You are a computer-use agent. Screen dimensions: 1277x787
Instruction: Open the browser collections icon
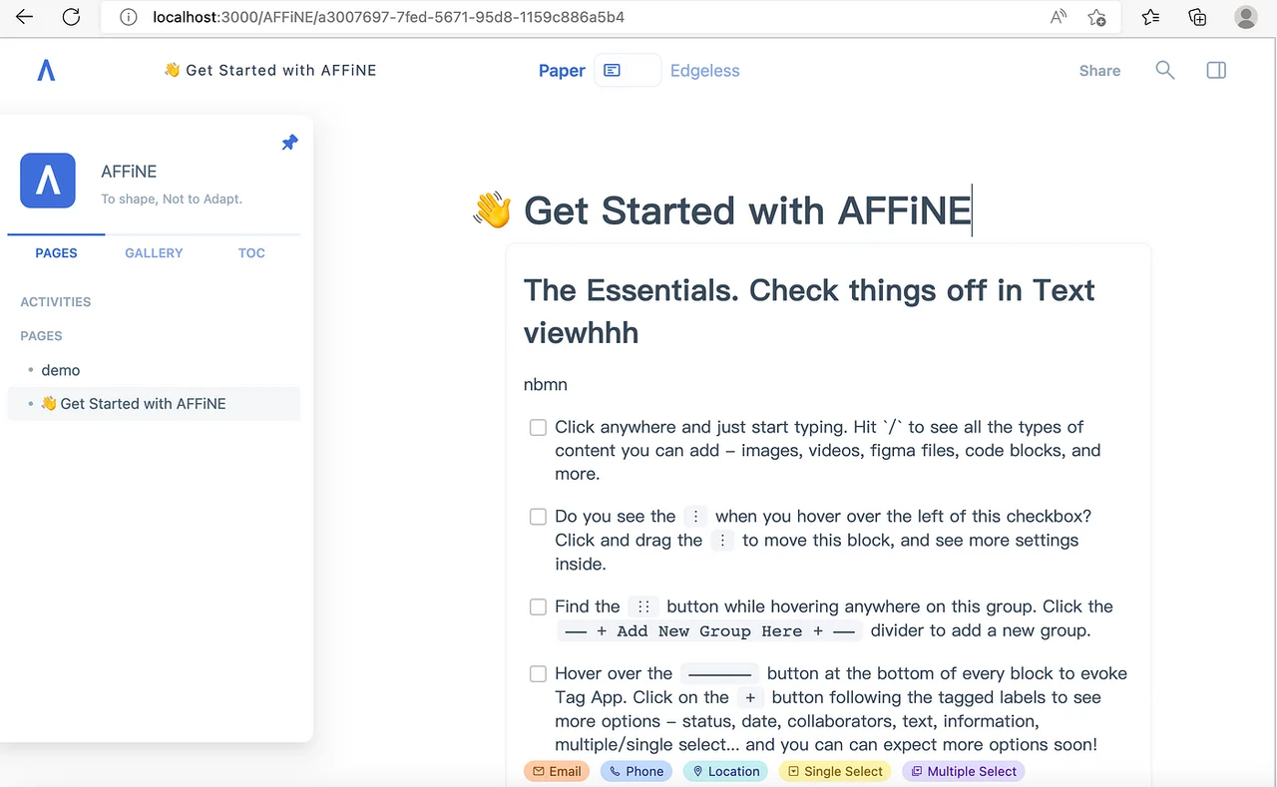click(x=1197, y=17)
